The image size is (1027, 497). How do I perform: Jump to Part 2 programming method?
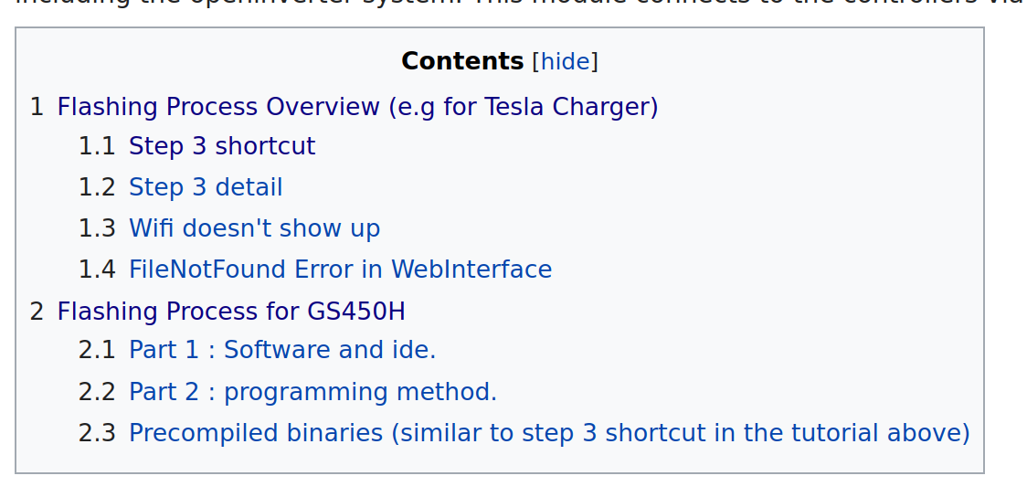click(x=312, y=393)
